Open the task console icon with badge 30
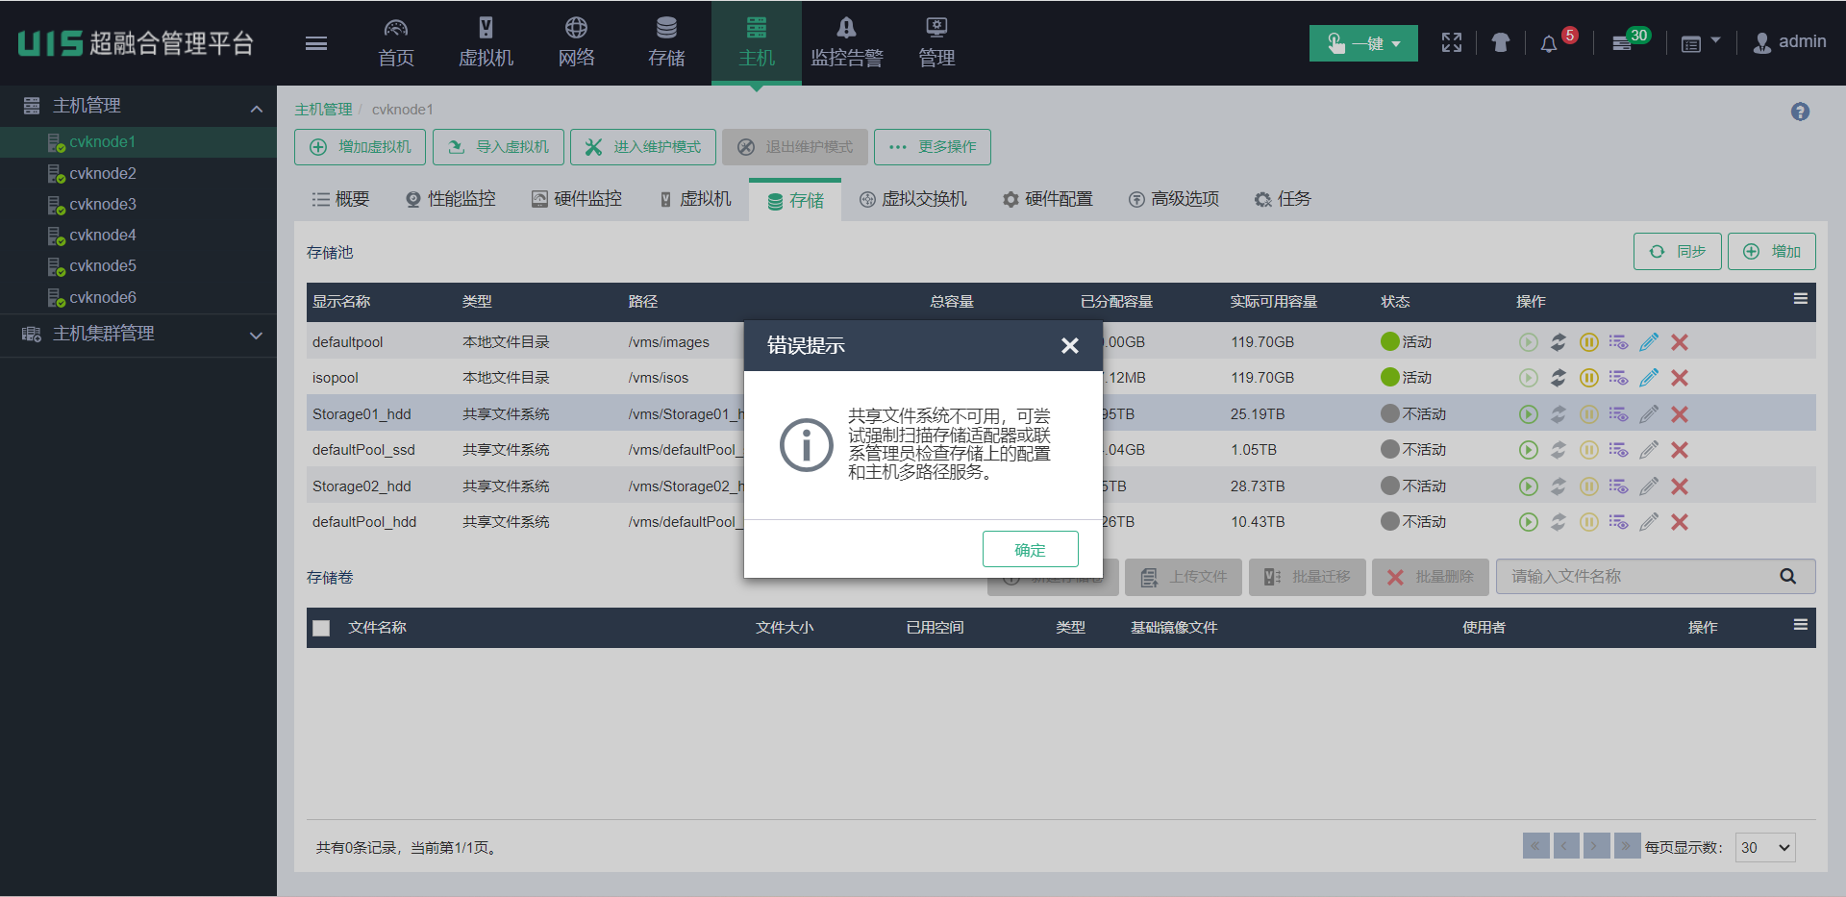Screen dimensions: 1846x897 [x=1622, y=43]
